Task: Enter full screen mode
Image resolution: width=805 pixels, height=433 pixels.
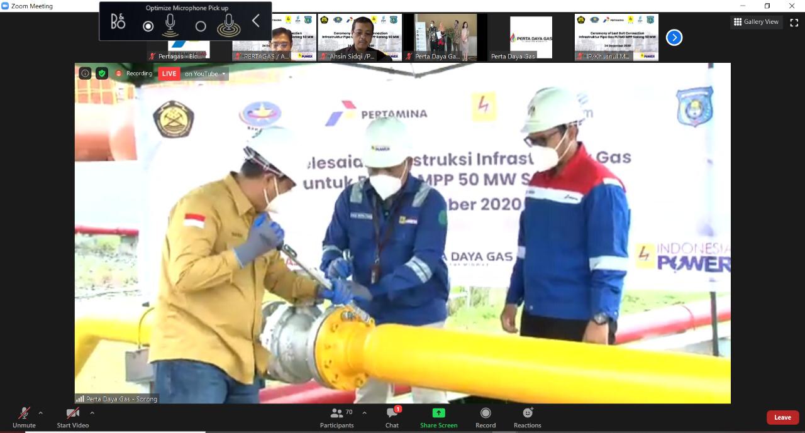Action: pos(794,22)
